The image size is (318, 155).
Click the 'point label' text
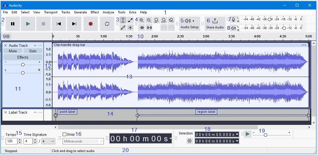click(68, 112)
